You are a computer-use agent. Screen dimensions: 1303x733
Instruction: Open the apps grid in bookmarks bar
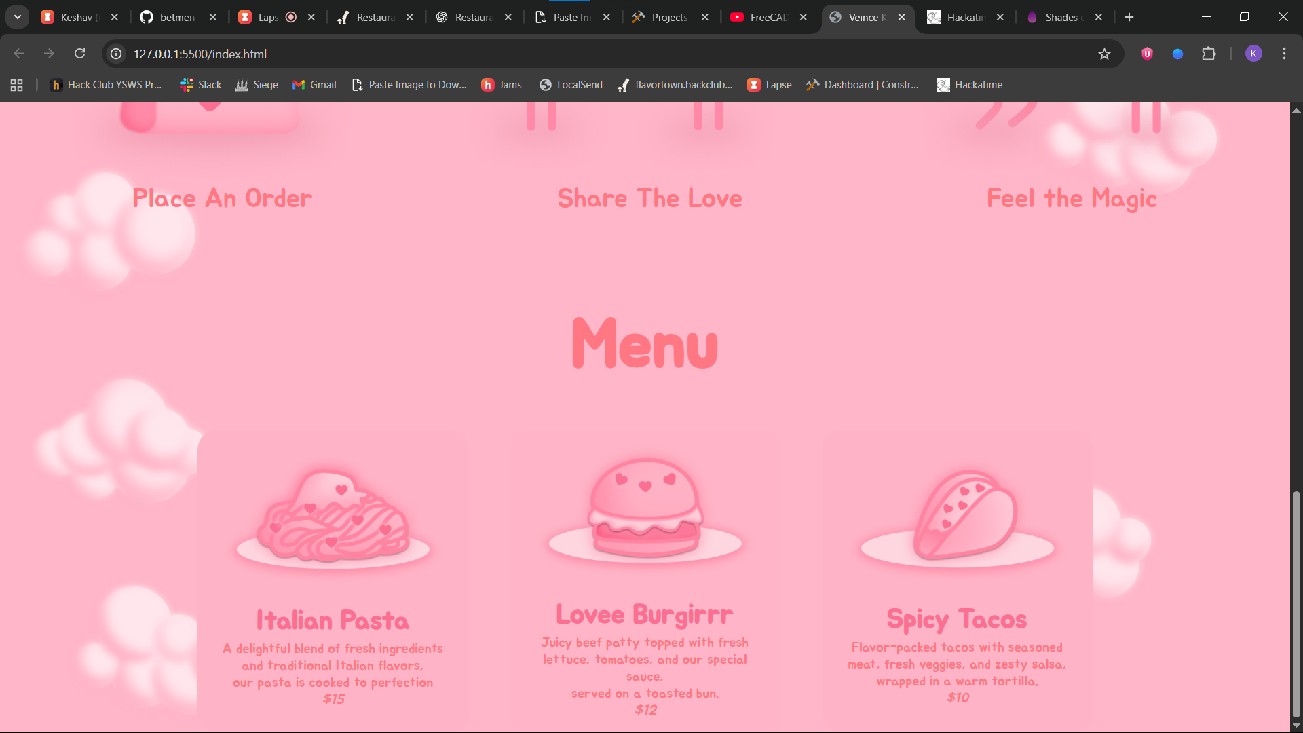[x=17, y=85]
